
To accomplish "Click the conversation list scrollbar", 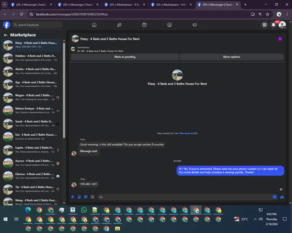I will tap(64, 90).
